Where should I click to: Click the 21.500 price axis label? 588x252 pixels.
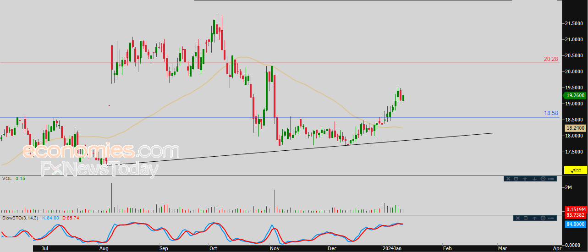pyautogui.click(x=574, y=23)
